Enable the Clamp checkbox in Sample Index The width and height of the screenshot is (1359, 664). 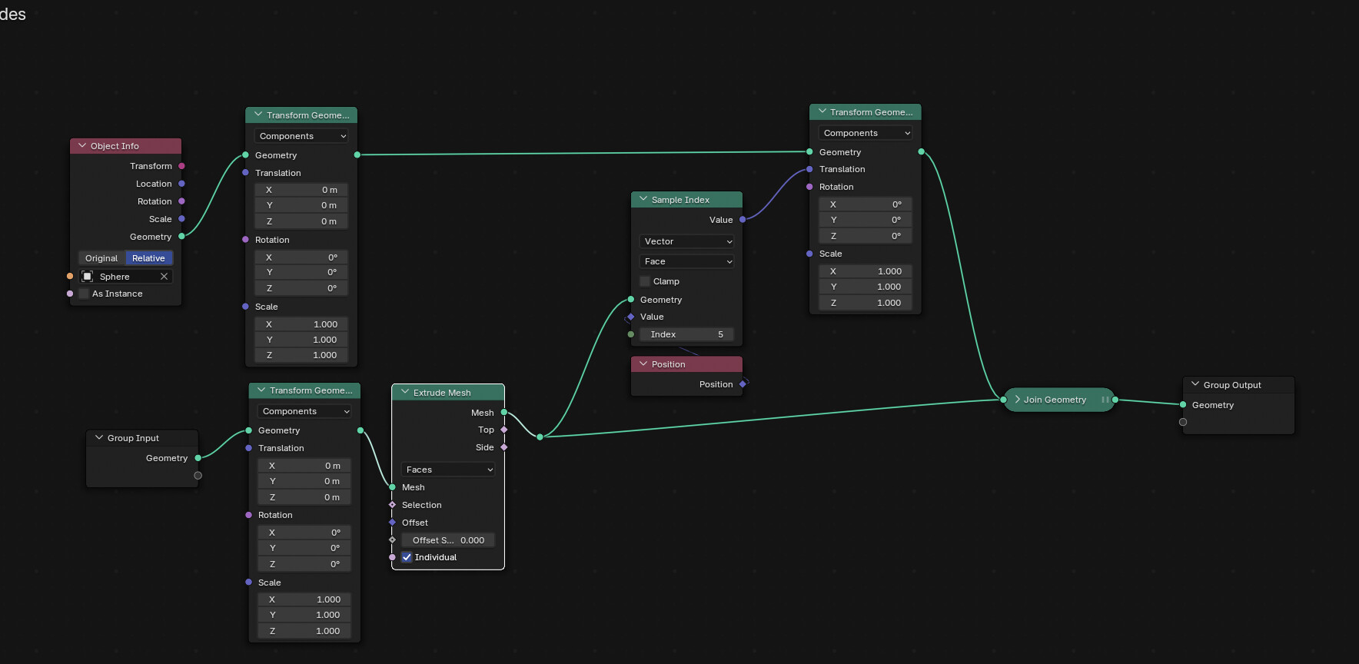point(645,281)
